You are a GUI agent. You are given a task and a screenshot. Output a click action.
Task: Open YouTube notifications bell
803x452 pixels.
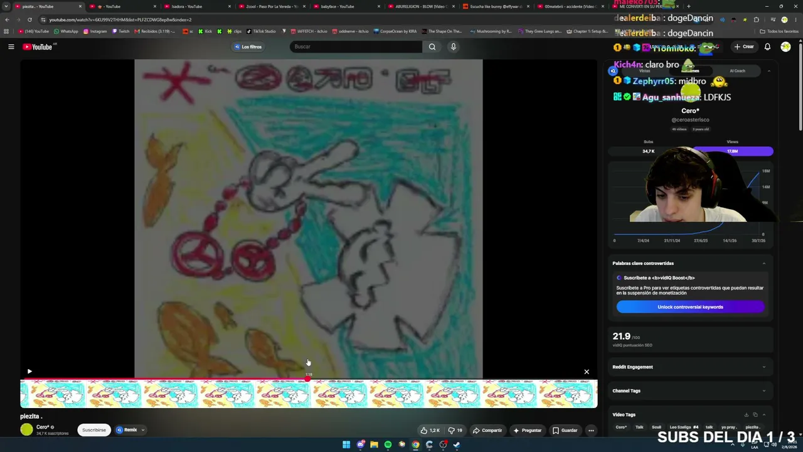click(767, 46)
